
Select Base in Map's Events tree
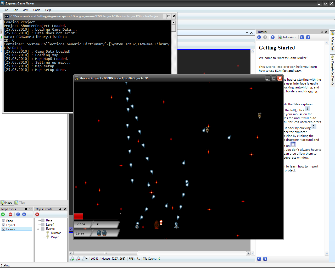click(x=49, y=220)
